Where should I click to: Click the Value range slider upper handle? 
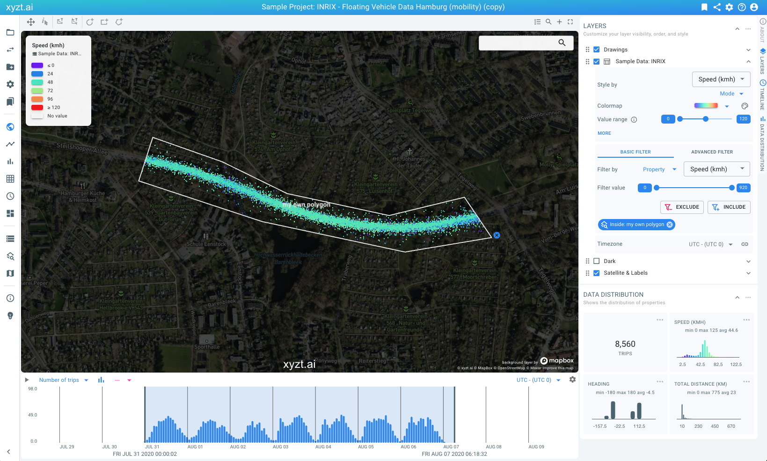point(706,119)
